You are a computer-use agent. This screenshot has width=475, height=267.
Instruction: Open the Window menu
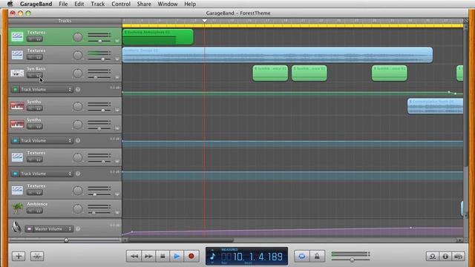168,4
